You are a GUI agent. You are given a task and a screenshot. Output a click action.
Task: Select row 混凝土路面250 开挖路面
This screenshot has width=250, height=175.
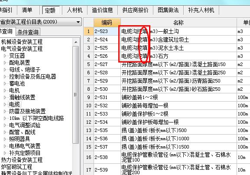click(179, 73)
